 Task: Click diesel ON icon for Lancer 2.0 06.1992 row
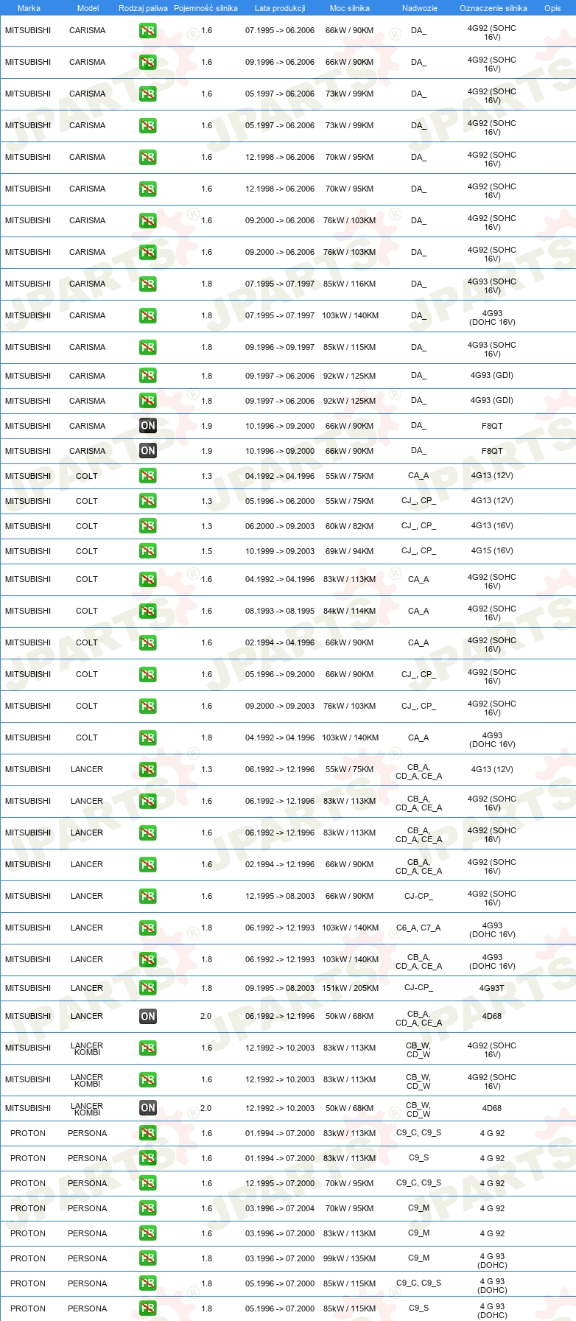[148, 1017]
